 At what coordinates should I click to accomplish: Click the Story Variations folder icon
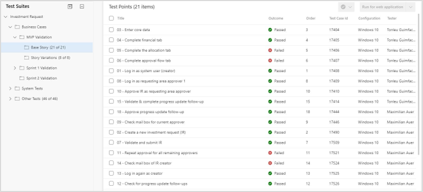pyautogui.click(x=26, y=57)
